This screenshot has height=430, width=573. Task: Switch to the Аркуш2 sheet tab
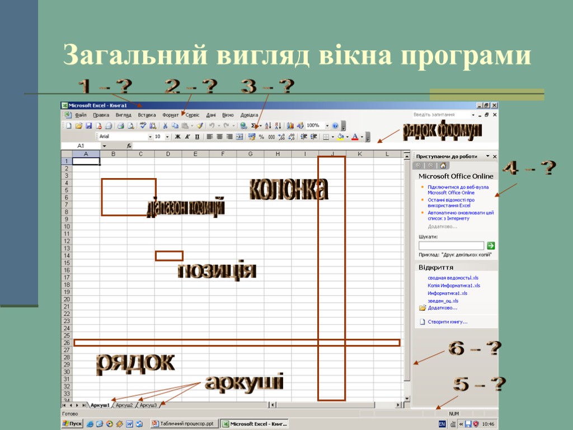[x=124, y=405]
